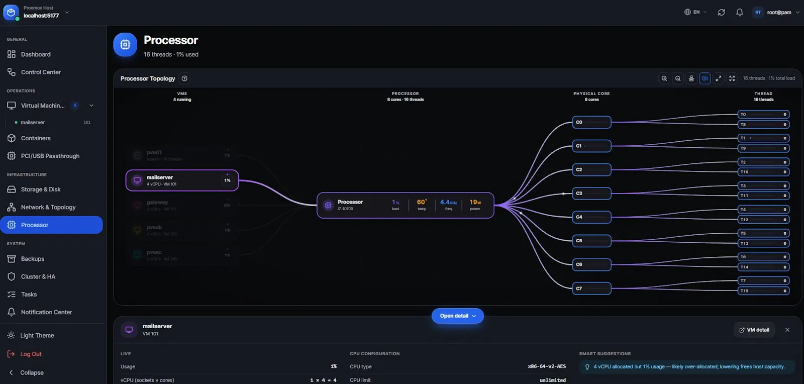The height and width of the screenshot is (384, 804).
Task: Click the Proxmox host logo icon
Action: (11, 12)
